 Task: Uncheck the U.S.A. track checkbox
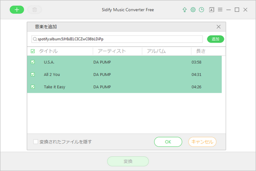(x=32, y=62)
